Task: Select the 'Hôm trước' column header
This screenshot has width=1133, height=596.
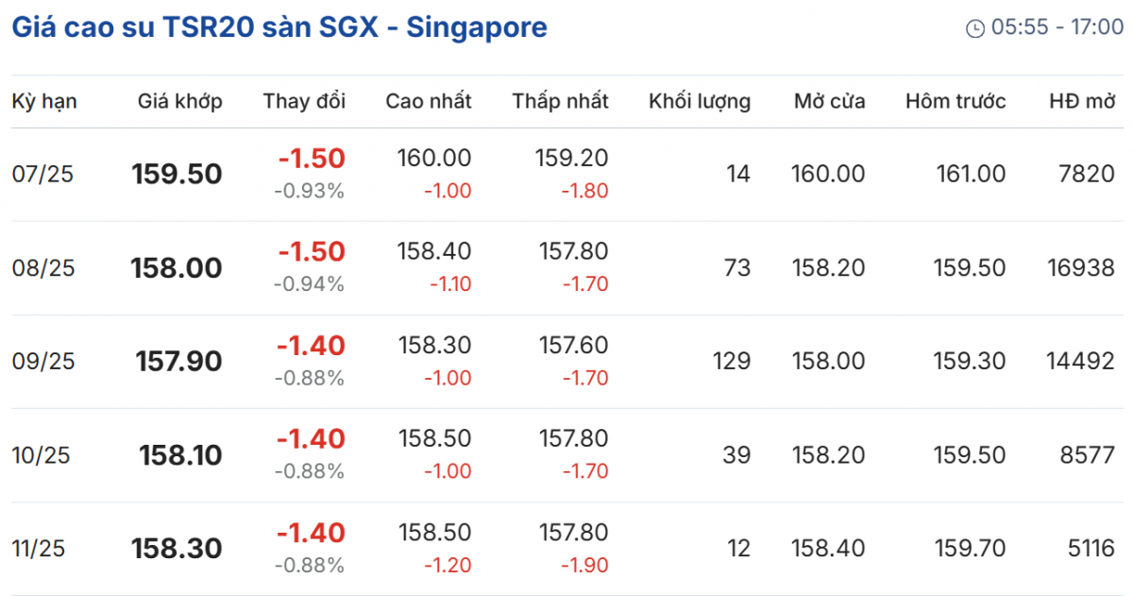Action: click(955, 102)
